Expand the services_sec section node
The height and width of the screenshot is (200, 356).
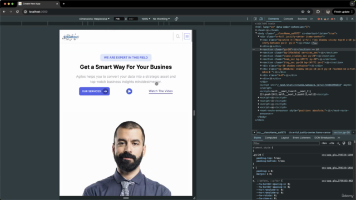coord(261,53)
